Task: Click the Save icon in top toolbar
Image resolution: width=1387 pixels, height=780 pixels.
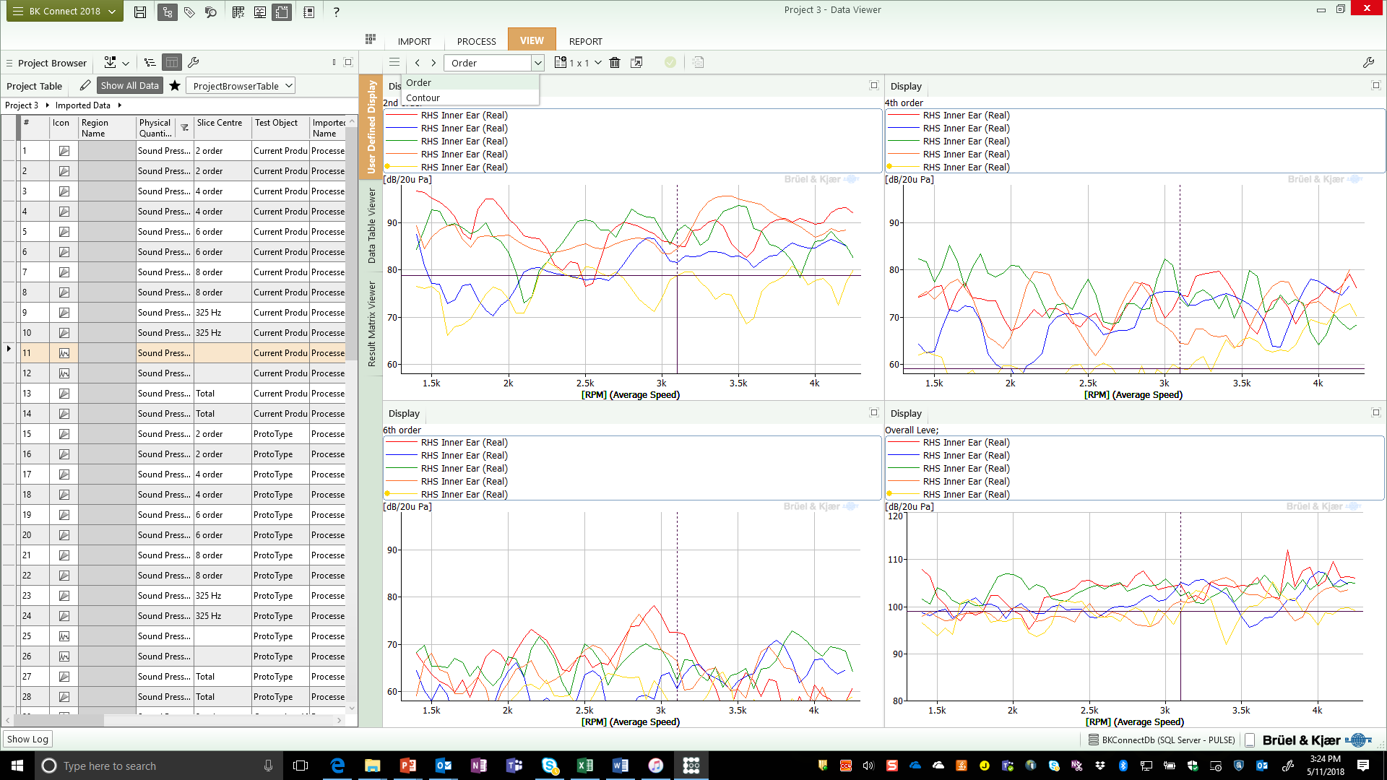Action: click(x=140, y=12)
